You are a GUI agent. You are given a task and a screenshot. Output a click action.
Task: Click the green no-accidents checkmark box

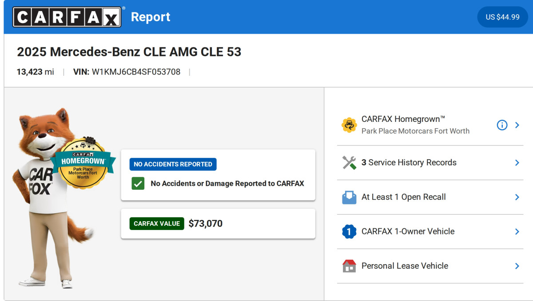(138, 183)
